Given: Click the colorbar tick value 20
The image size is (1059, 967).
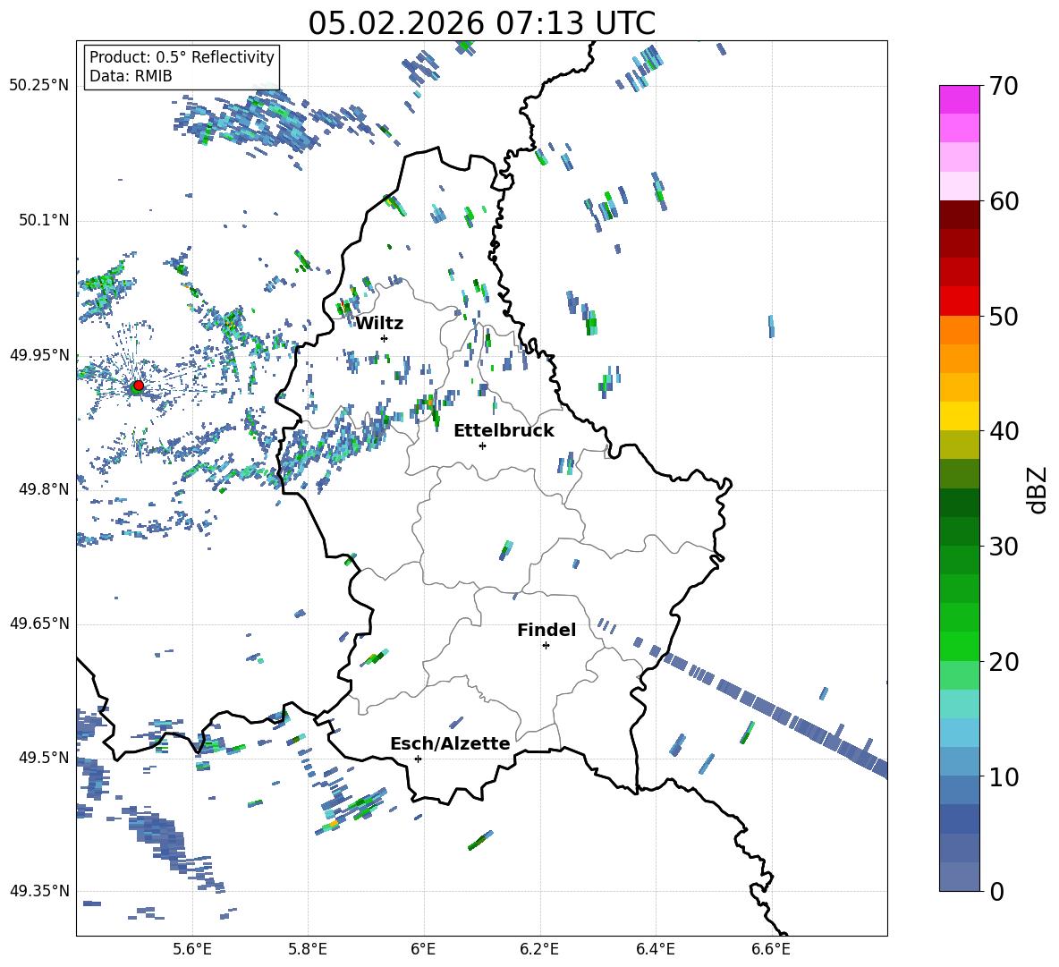Looking at the screenshot, I should 1004,662.
